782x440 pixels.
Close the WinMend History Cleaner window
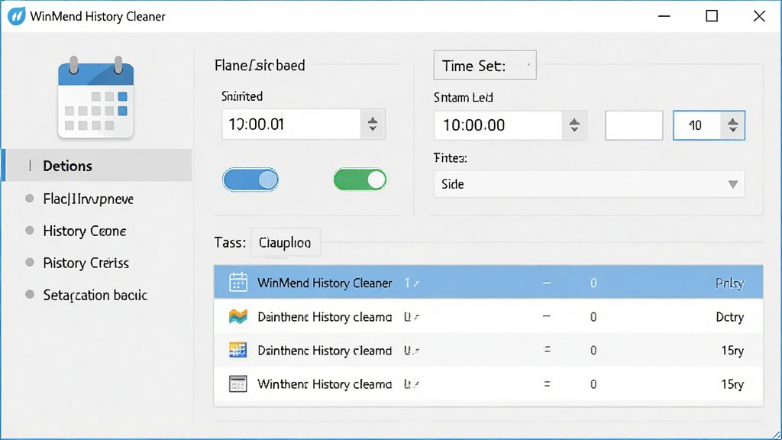click(x=759, y=16)
